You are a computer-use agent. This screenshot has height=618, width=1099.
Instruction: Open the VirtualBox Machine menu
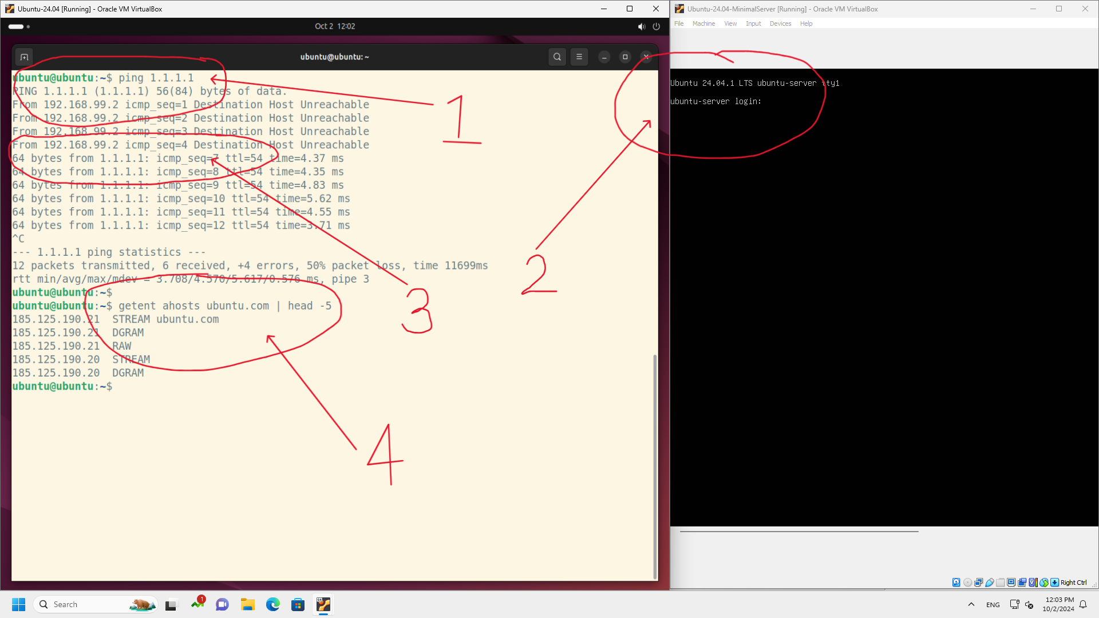click(703, 23)
